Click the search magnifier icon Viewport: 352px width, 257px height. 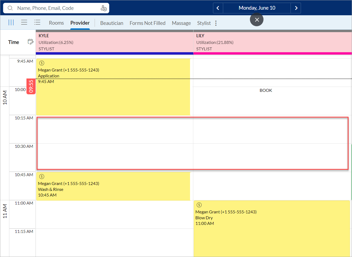coord(10,8)
